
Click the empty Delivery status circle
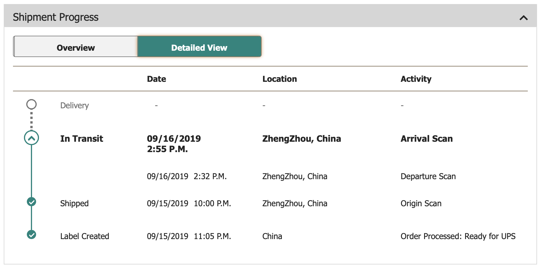coord(31,104)
